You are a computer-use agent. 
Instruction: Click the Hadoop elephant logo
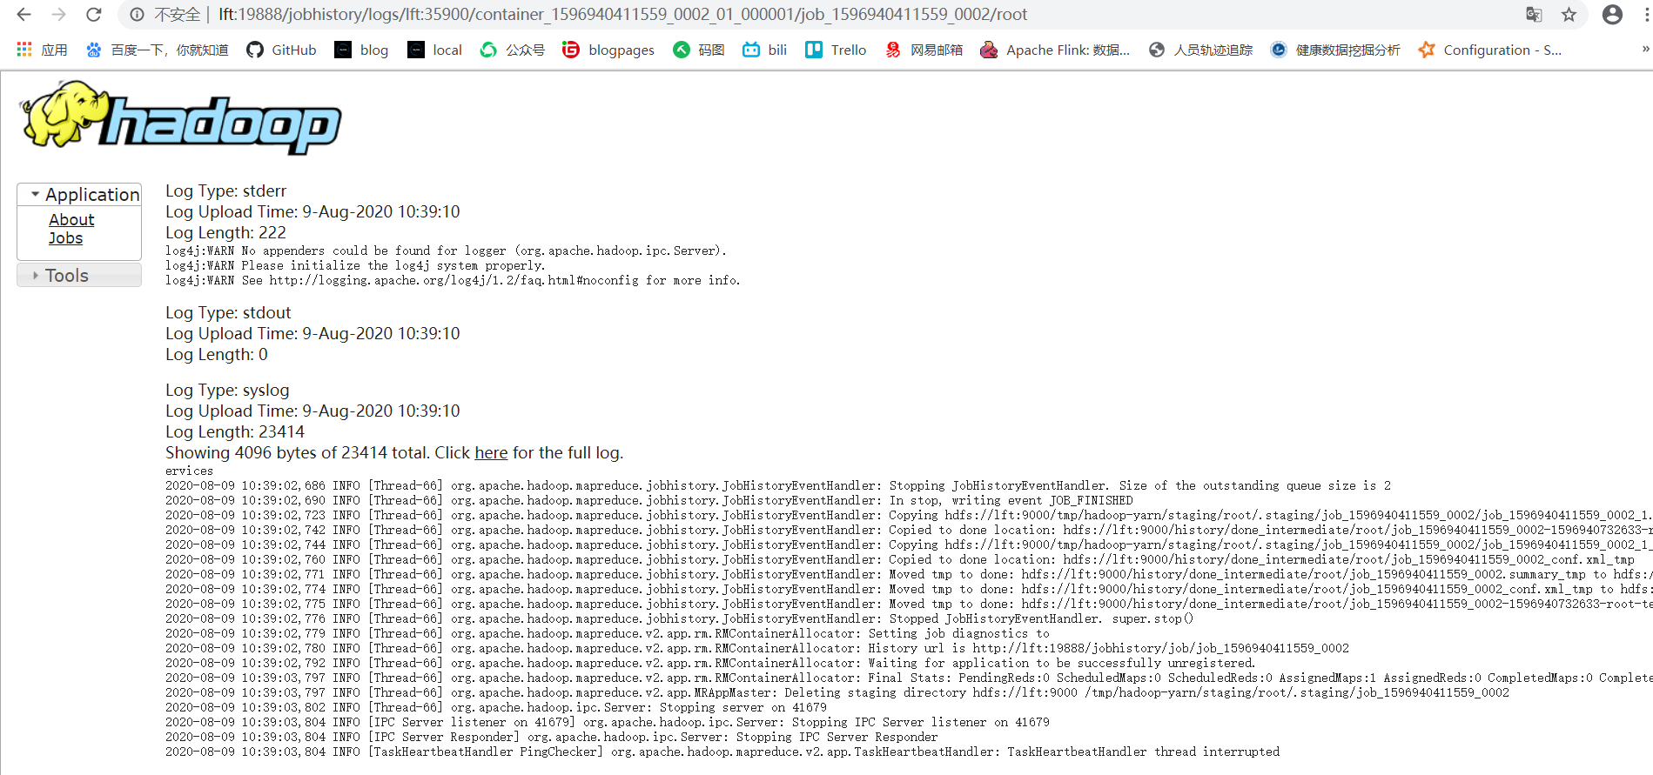tap(181, 118)
